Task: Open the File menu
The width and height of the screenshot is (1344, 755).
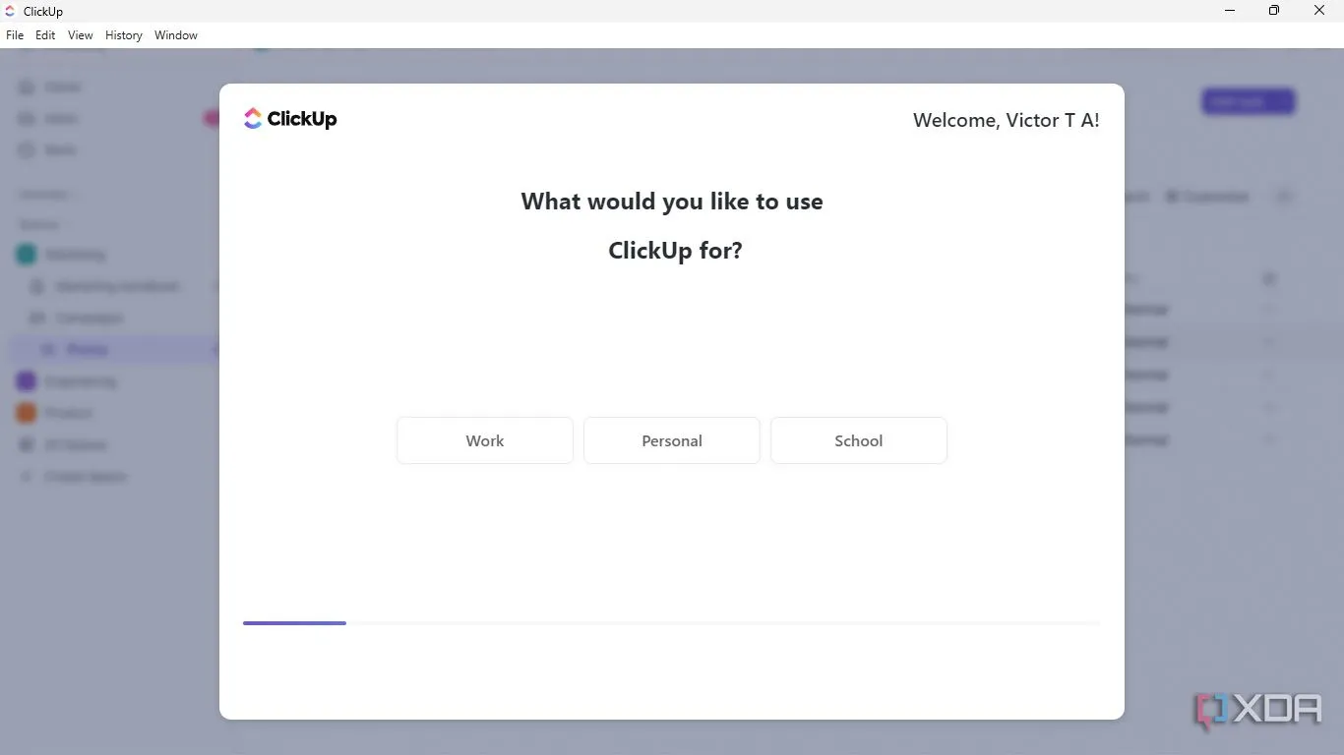Action: (15, 35)
